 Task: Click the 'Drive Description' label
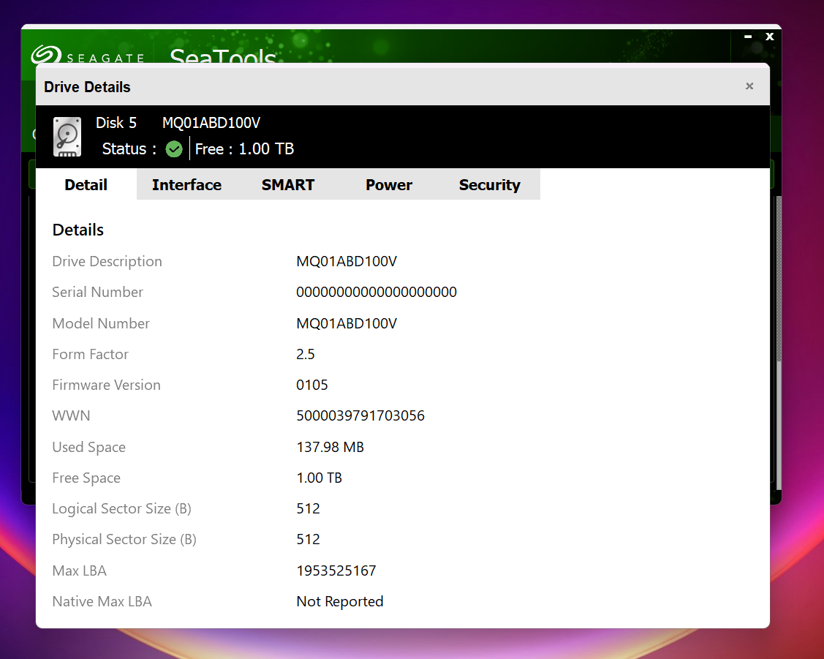(107, 262)
